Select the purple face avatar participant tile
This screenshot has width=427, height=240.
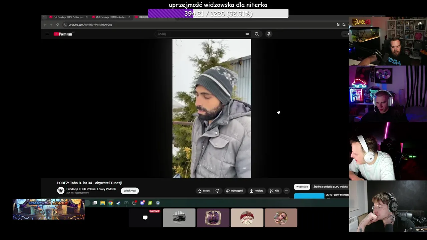coord(213,218)
